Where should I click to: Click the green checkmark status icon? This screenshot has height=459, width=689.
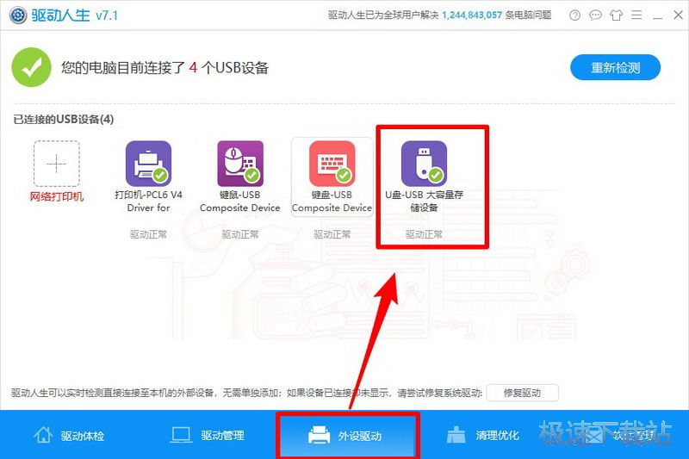click(x=31, y=67)
